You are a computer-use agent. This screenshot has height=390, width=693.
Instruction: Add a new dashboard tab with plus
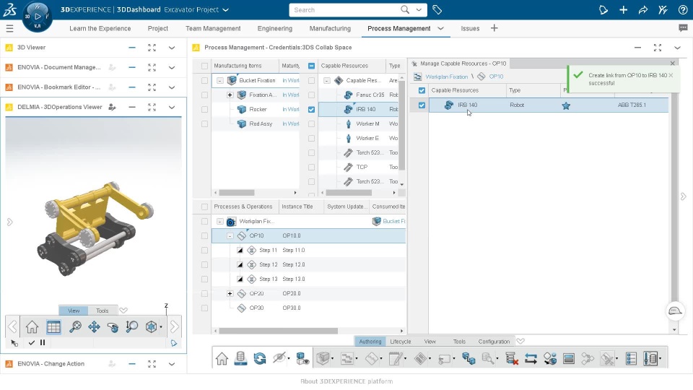click(494, 28)
